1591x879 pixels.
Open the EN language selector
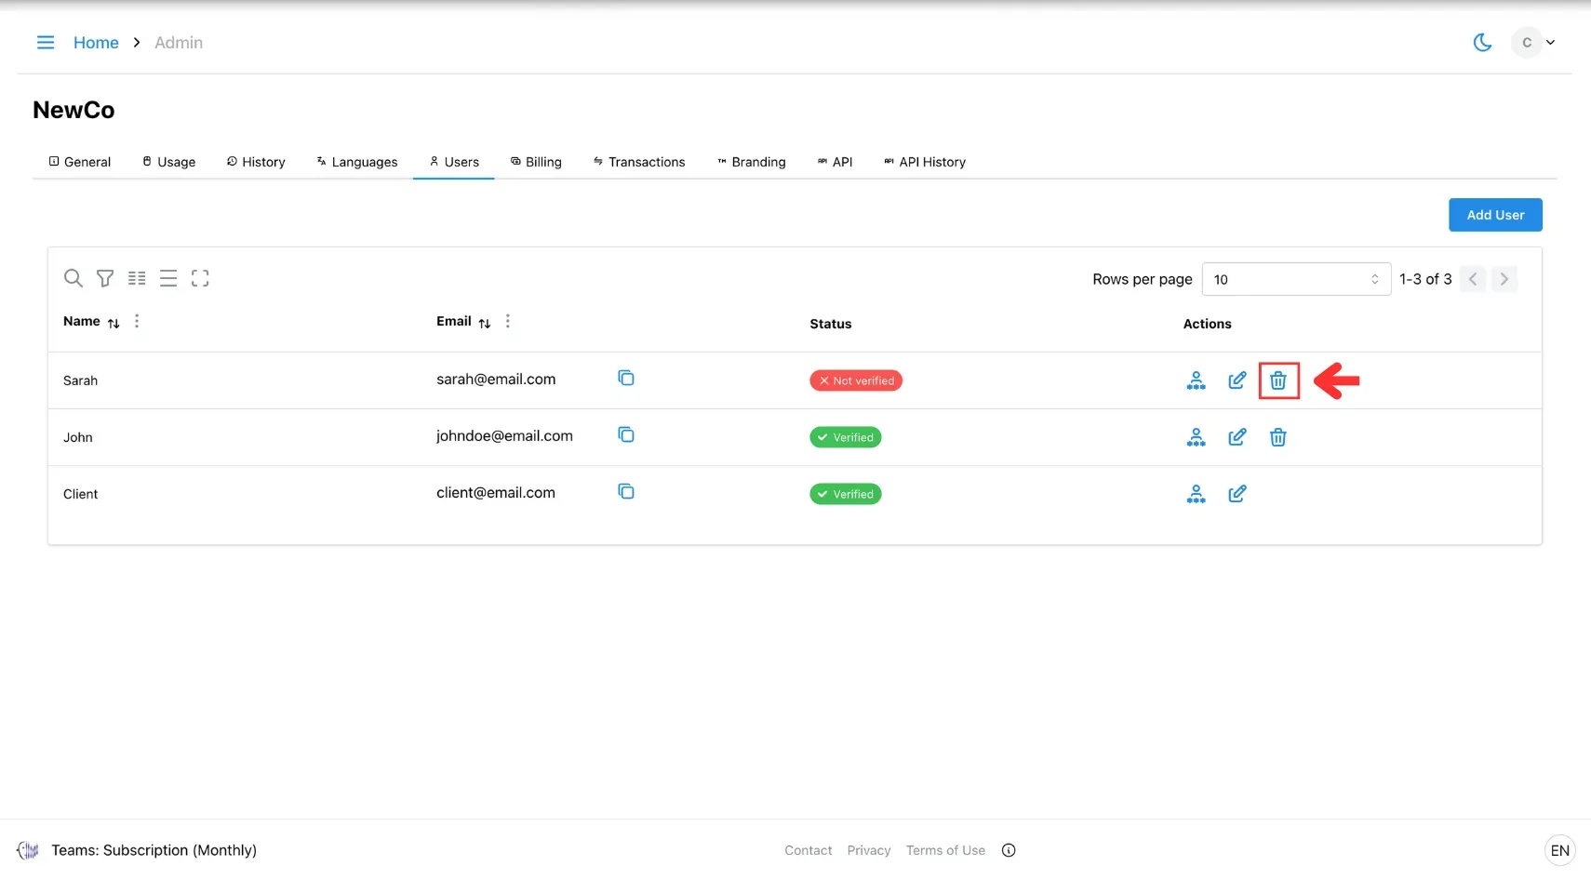point(1560,850)
